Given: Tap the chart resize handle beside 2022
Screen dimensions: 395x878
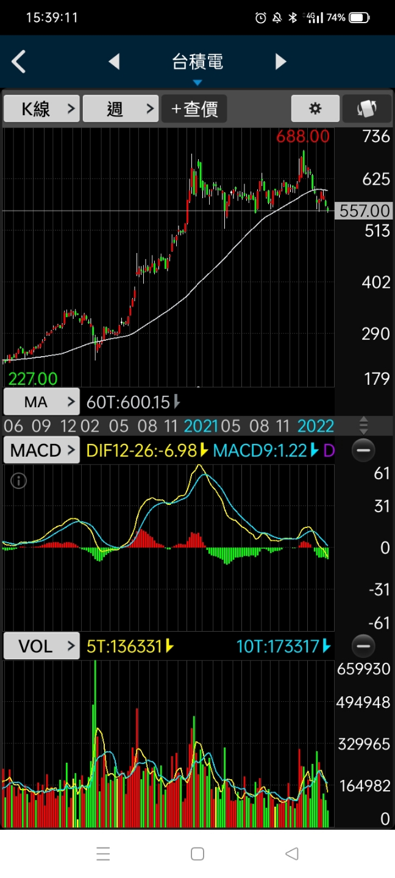Looking at the screenshot, I should pyautogui.click(x=363, y=425).
